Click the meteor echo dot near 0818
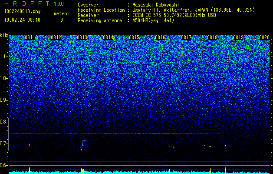Screen dimensions: 273x174 [x=210, y=146]
